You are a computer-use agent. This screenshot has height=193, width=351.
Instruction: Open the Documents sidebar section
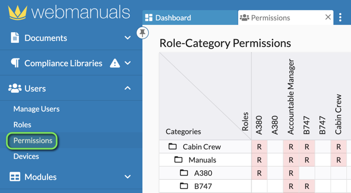pyautogui.click(x=71, y=37)
